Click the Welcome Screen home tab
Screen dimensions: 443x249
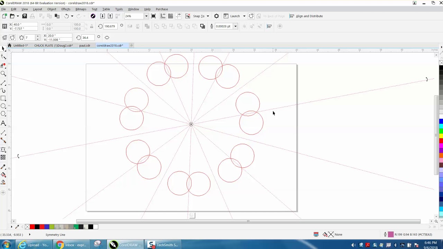tap(9, 46)
